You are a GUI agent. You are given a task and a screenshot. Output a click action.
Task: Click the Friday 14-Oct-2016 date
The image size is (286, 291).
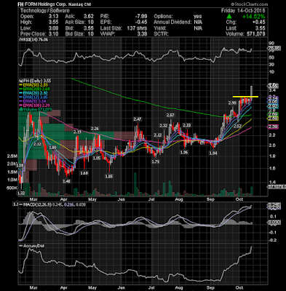(x=243, y=10)
